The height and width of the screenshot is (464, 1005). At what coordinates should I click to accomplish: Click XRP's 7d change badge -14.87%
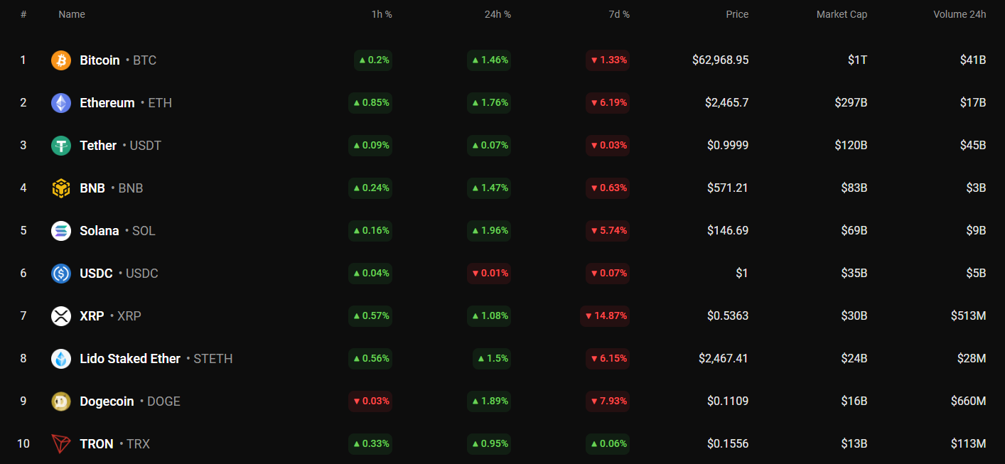pos(606,316)
